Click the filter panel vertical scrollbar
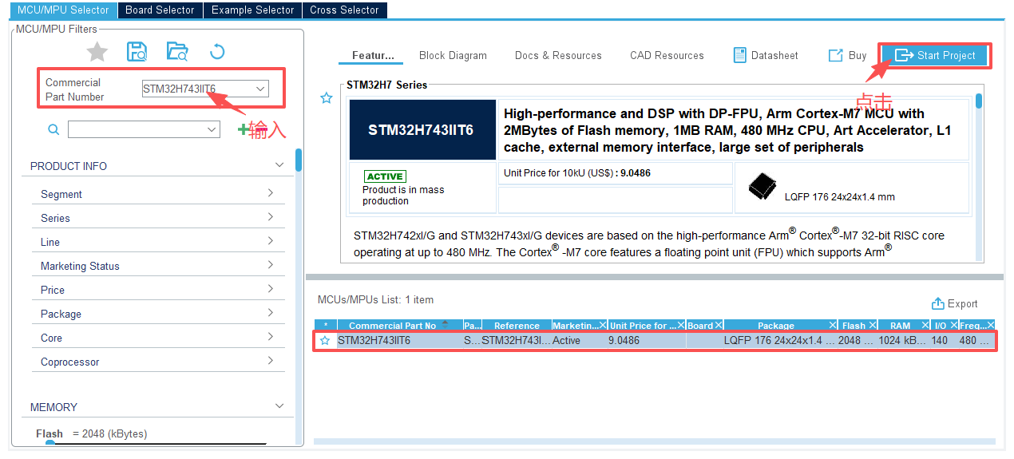The height and width of the screenshot is (459, 1014). pos(299,160)
